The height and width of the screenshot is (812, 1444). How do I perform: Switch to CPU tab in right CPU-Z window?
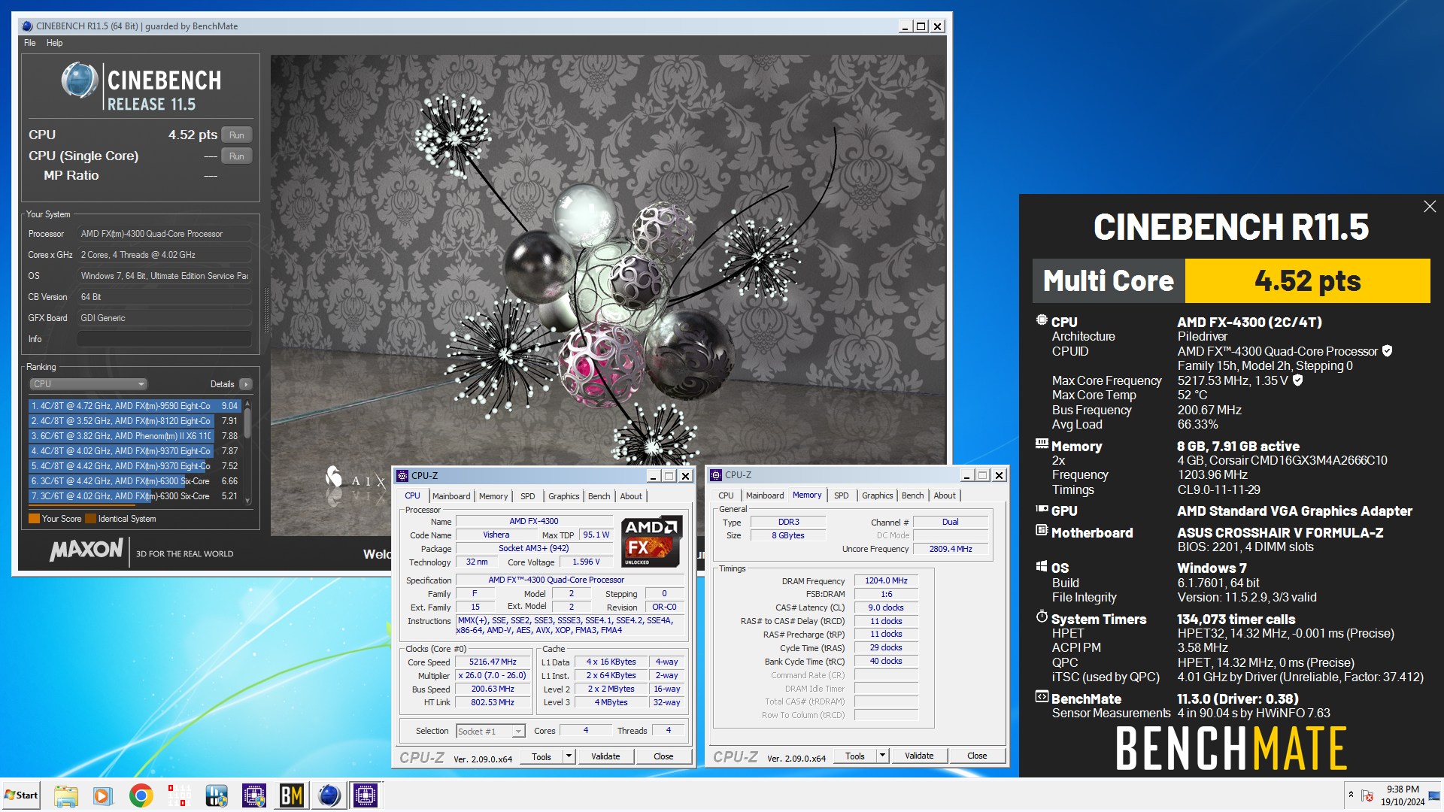tap(726, 495)
